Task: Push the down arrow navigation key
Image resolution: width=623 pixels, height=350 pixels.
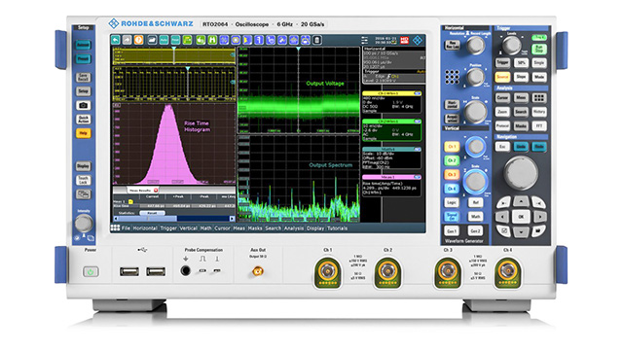Action: tap(521, 231)
